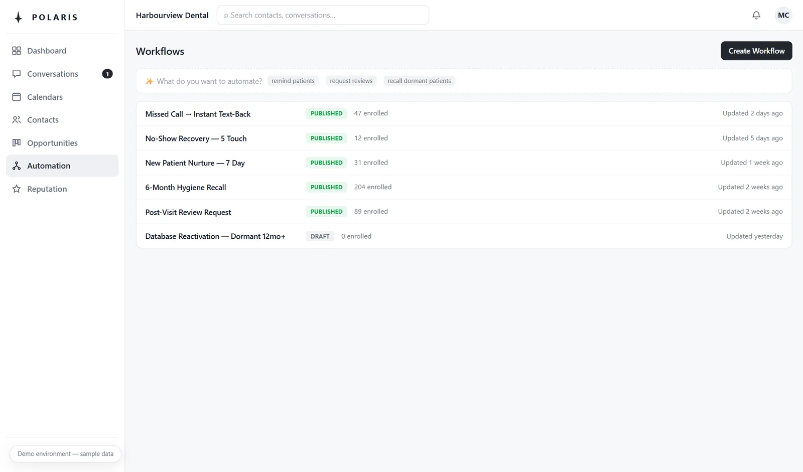Viewport: 803px width, 472px height.
Task: Click PUBLISHED badge on No-Show Recovery row
Action: pyautogui.click(x=326, y=138)
